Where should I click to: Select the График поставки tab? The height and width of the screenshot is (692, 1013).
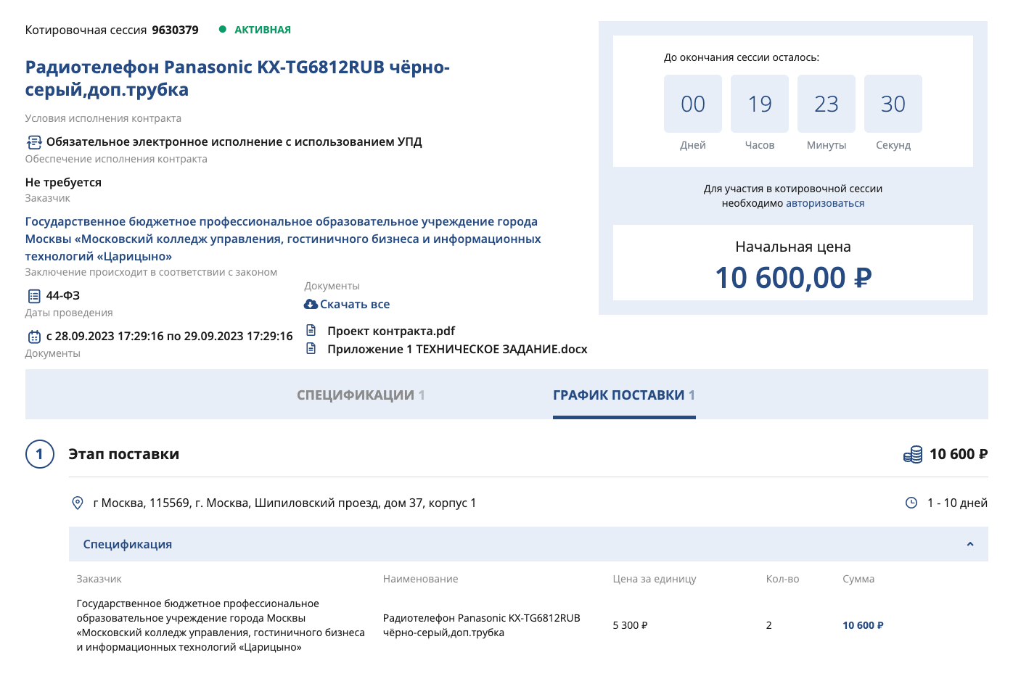click(623, 395)
